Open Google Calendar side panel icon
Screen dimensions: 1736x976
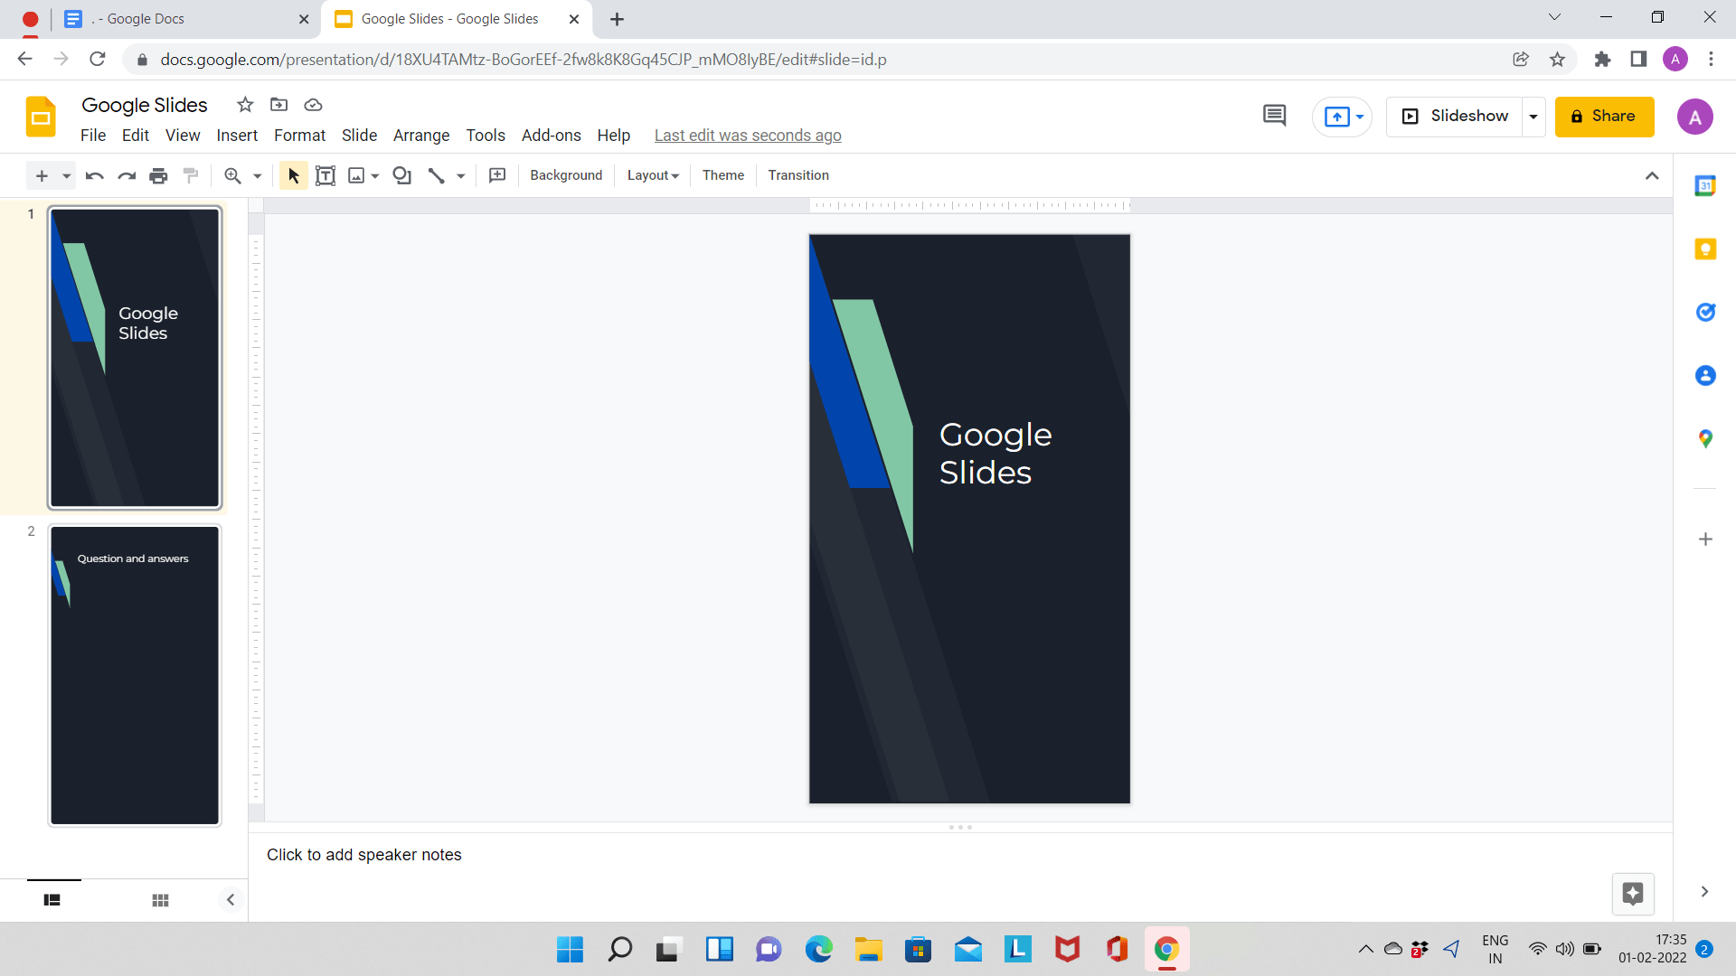(x=1705, y=185)
